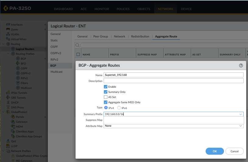Select OSPF in the router side menu
Image resolution: width=248 pixels, height=162 pixels.
tap(54, 47)
